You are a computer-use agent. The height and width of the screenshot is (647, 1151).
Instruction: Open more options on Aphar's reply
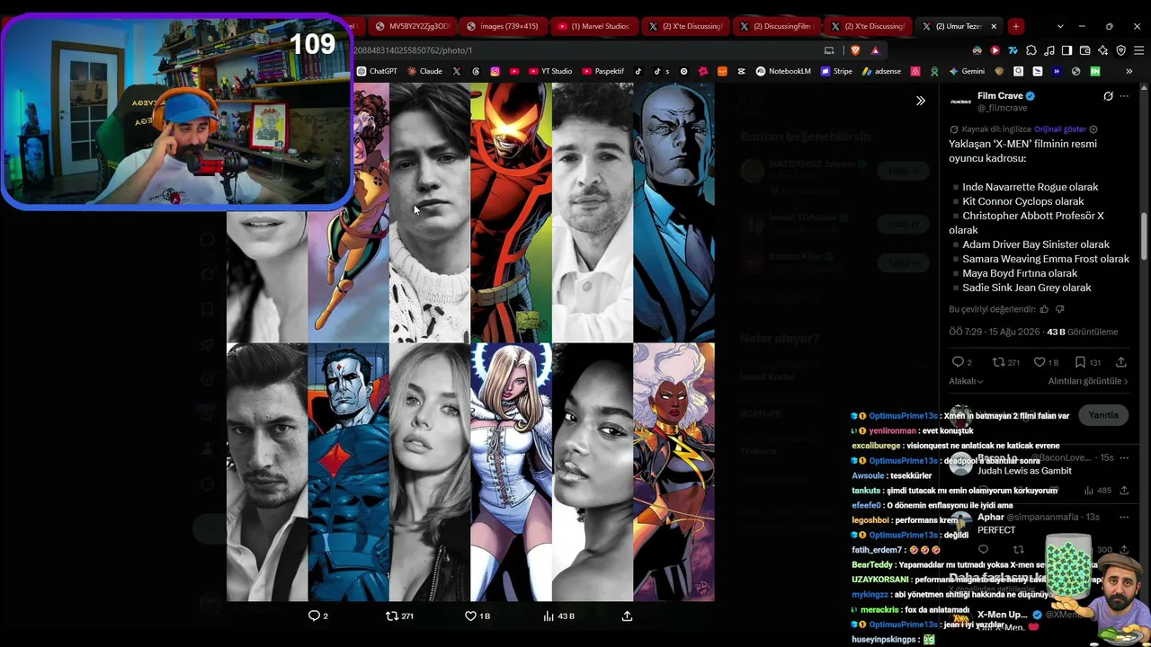(1124, 517)
